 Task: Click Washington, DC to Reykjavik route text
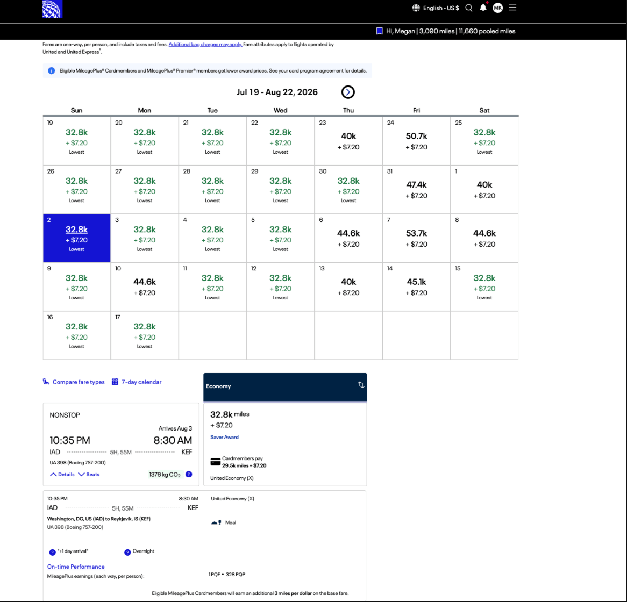click(x=99, y=519)
